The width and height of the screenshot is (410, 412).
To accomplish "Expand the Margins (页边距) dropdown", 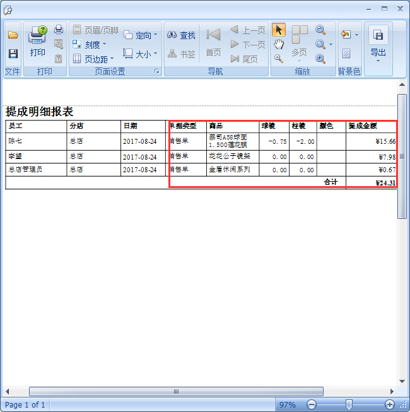I will coord(93,59).
